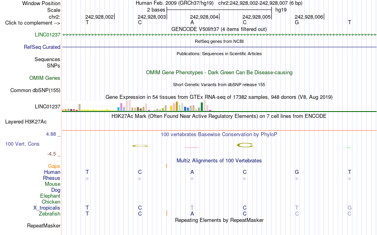This screenshot has height=235, width=377.
Task: Click Short Genetic Variants from dbSNP title
Action: click(219, 85)
